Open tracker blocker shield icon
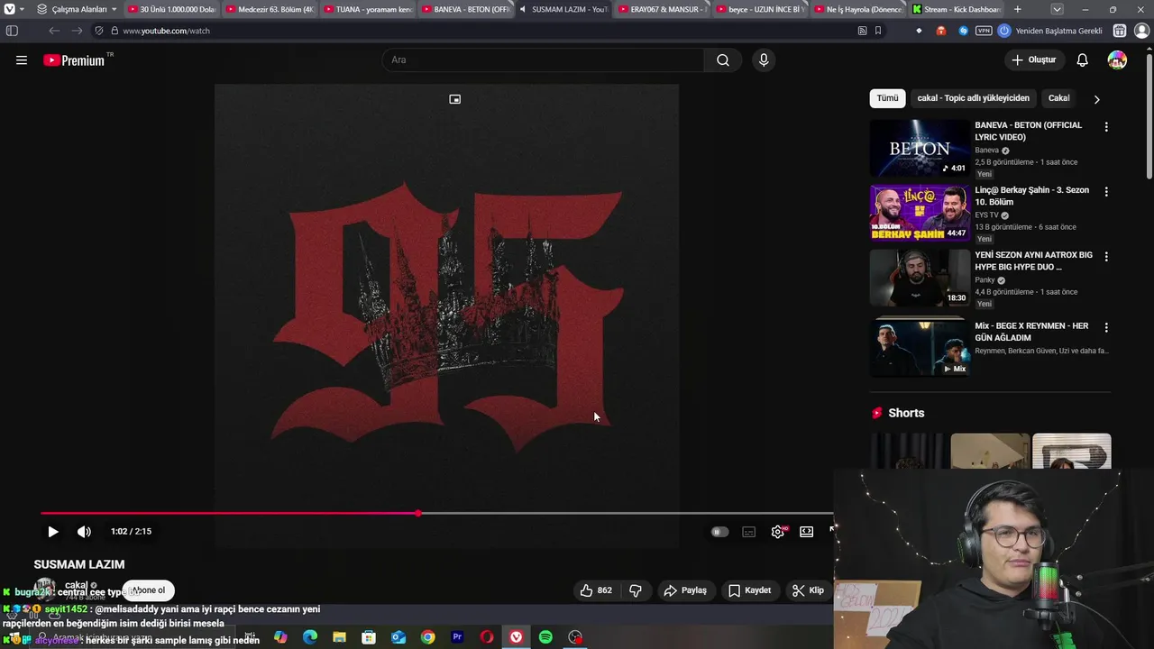 (x=99, y=31)
